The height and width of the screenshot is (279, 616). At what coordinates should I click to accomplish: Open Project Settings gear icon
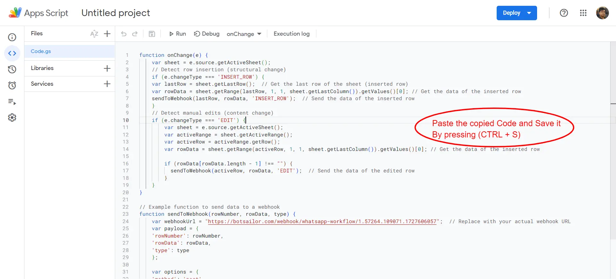tap(12, 118)
